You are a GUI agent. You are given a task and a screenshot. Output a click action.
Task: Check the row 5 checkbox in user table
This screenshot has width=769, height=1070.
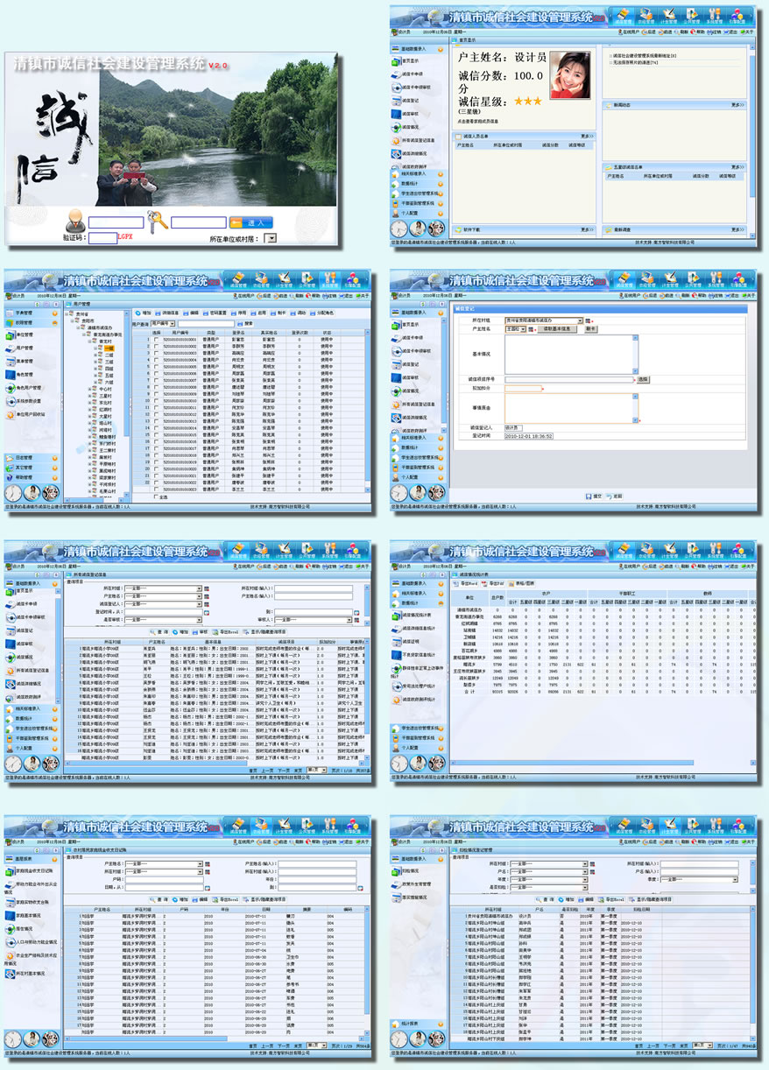click(x=156, y=367)
